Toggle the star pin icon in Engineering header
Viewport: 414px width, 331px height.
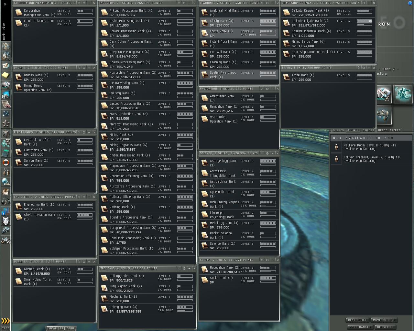78,197
